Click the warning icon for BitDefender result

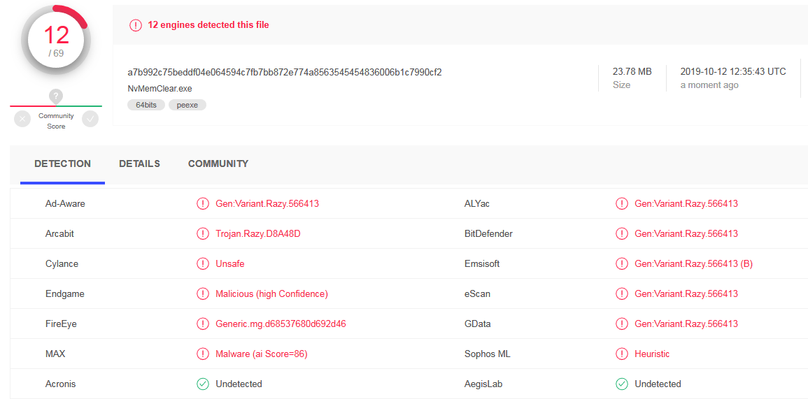pyautogui.click(x=621, y=233)
